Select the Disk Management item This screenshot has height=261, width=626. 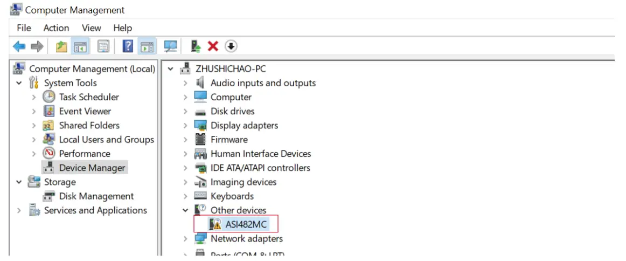[96, 196]
